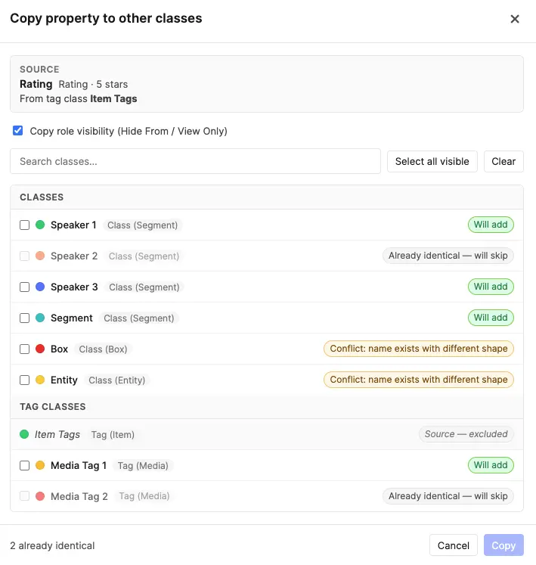Click the Class (Entity) type label
Screen dimensions: 536x565
pyautogui.click(x=117, y=380)
